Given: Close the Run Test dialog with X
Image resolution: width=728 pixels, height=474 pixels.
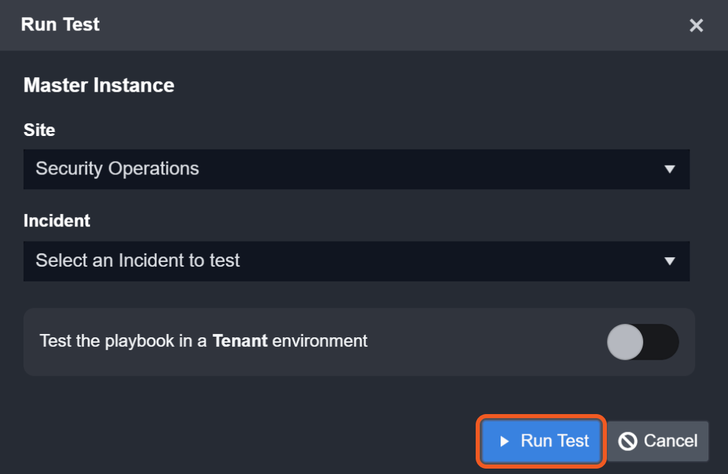Looking at the screenshot, I should click(x=696, y=26).
